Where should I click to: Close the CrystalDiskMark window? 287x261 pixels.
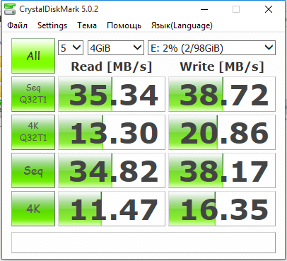(x=269, y=9)
